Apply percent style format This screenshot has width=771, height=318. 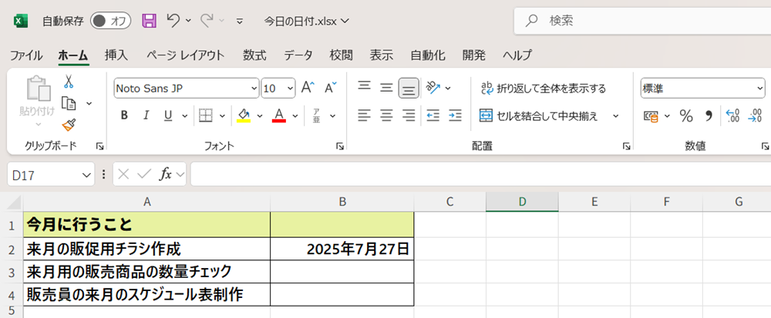coord(686,115)
